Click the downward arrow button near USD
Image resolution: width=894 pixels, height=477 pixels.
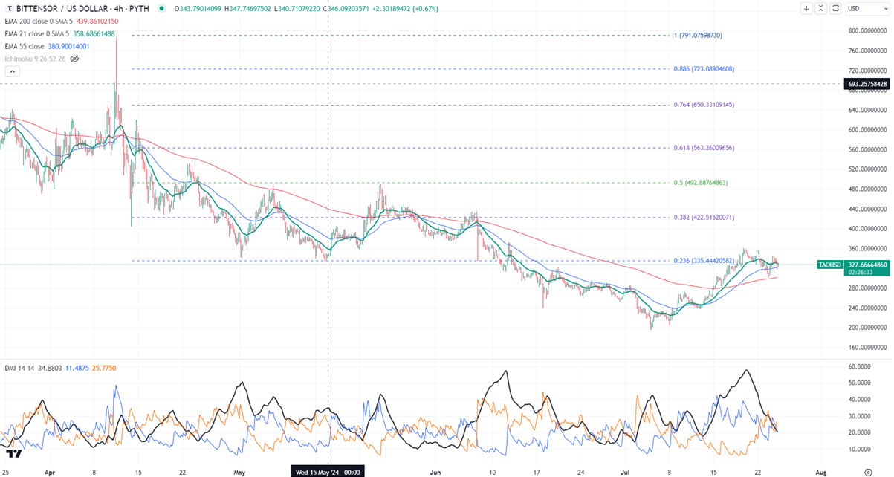click(806, 9)
